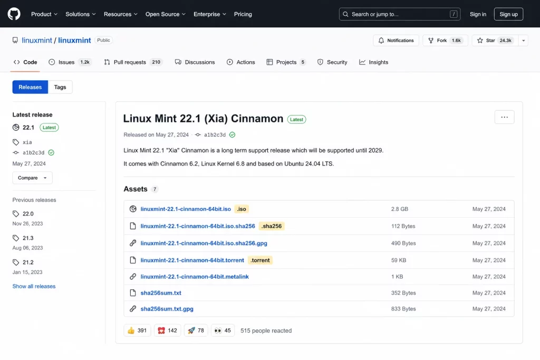Open the linuxmint owner link
The width and height of the screenshot is (540, 360).
pos(37,40)
